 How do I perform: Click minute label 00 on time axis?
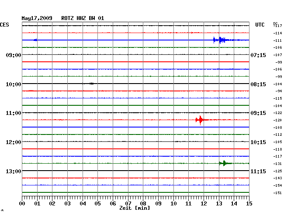[x=22, y=204]
